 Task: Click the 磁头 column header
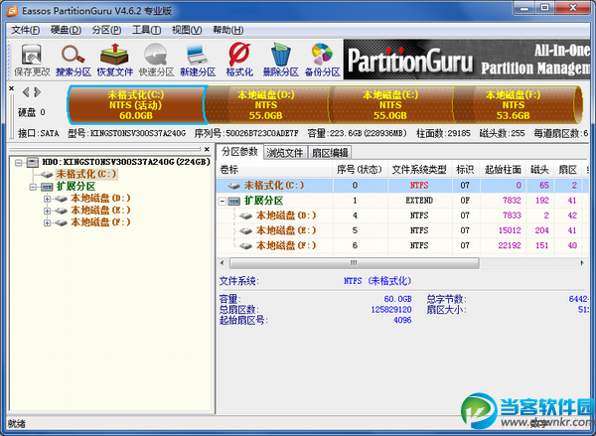tap(539, 170)
